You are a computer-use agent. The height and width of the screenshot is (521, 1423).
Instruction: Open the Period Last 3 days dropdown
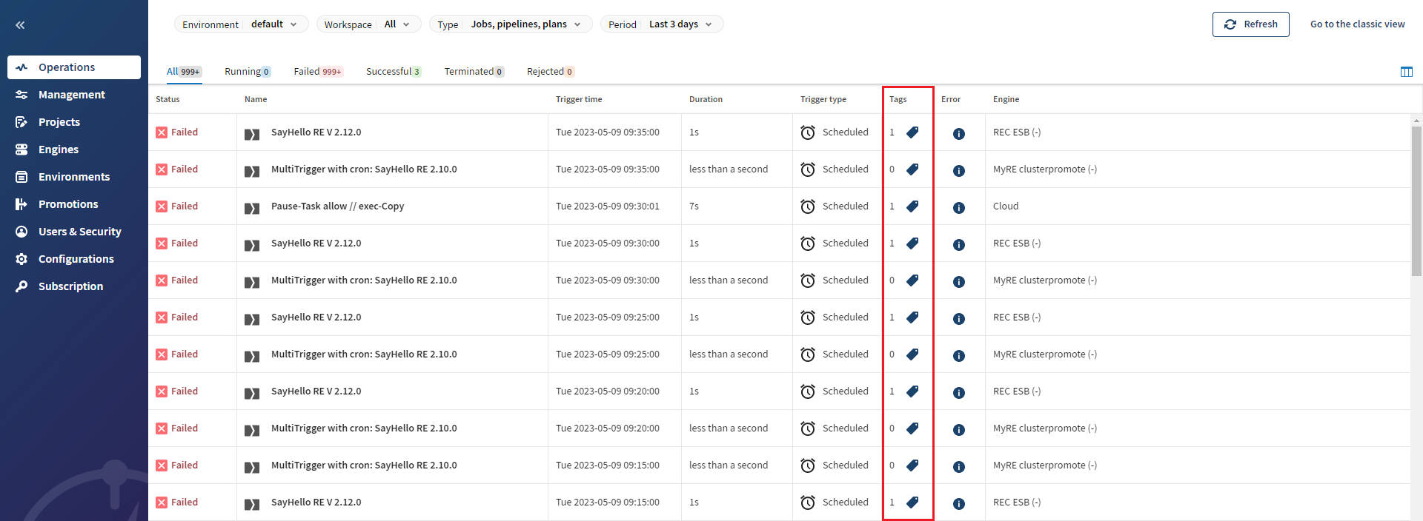click(x=661, y=24)
